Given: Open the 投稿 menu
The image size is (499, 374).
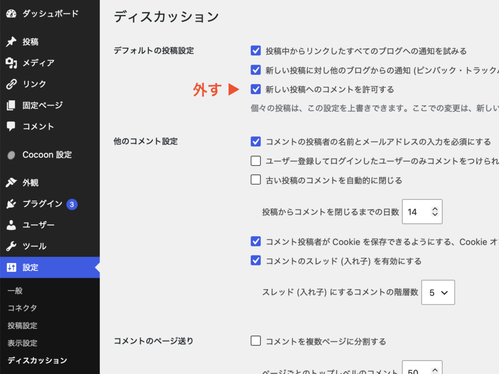Looking at the screenshot, I should [50, 42].
